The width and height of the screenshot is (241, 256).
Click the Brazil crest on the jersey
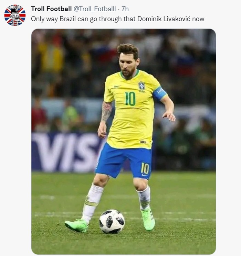click(142, 86)
